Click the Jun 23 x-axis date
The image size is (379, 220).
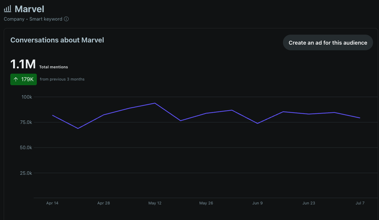pyautogui.click(x=309, y=203)
